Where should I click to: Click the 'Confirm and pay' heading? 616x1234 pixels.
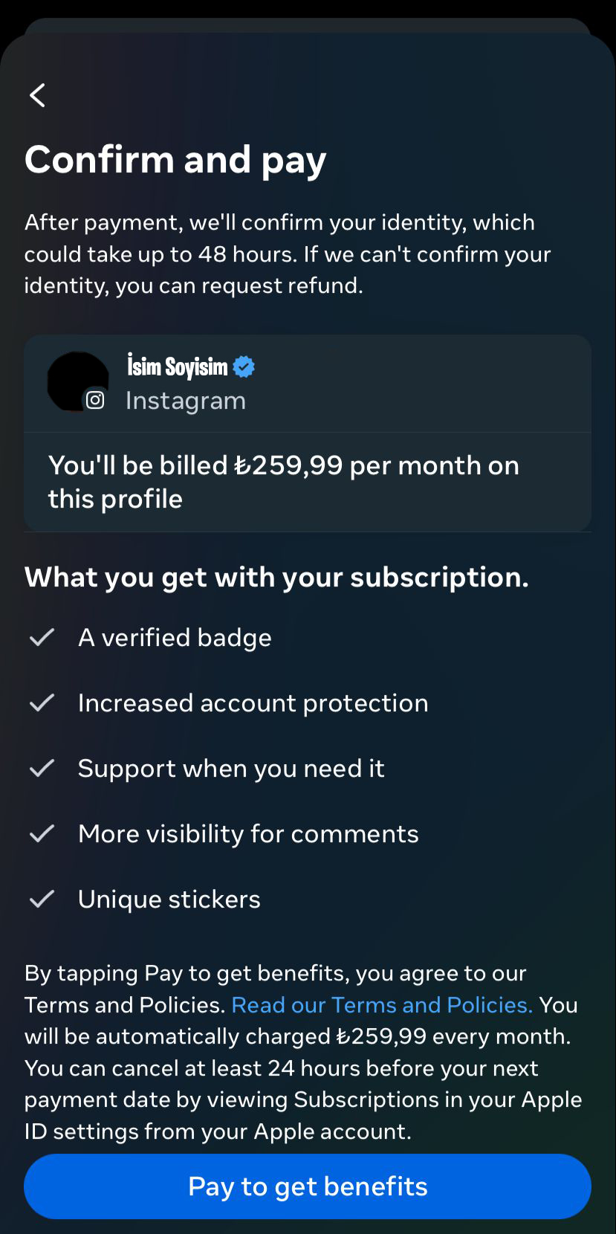point(175,160)
